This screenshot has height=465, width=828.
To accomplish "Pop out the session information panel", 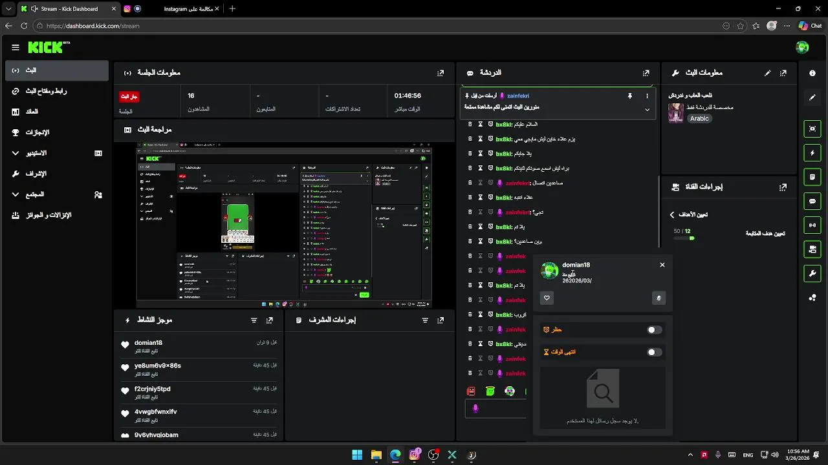I will pyautogui.click(x=441, y=73).
